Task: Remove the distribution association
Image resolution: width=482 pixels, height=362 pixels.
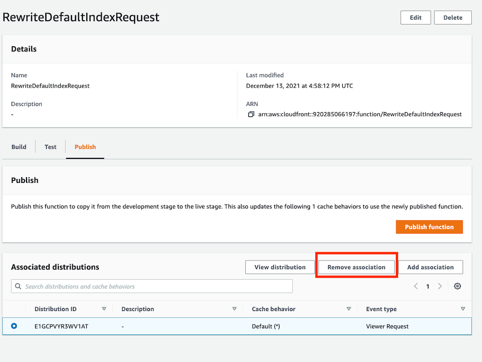Action: click(356, 267)
